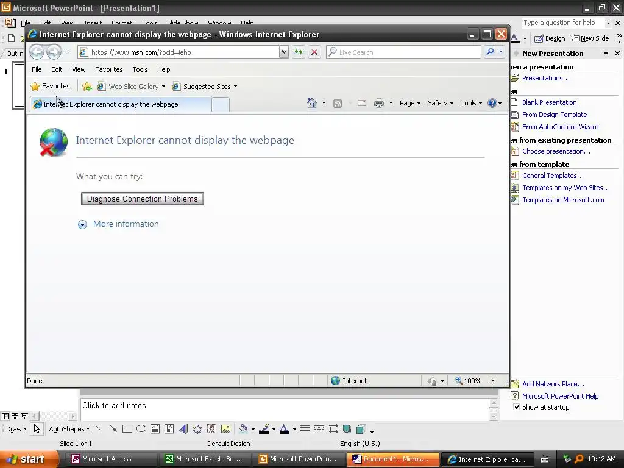Choose the Select Objects pointer tool

[37, 429]
